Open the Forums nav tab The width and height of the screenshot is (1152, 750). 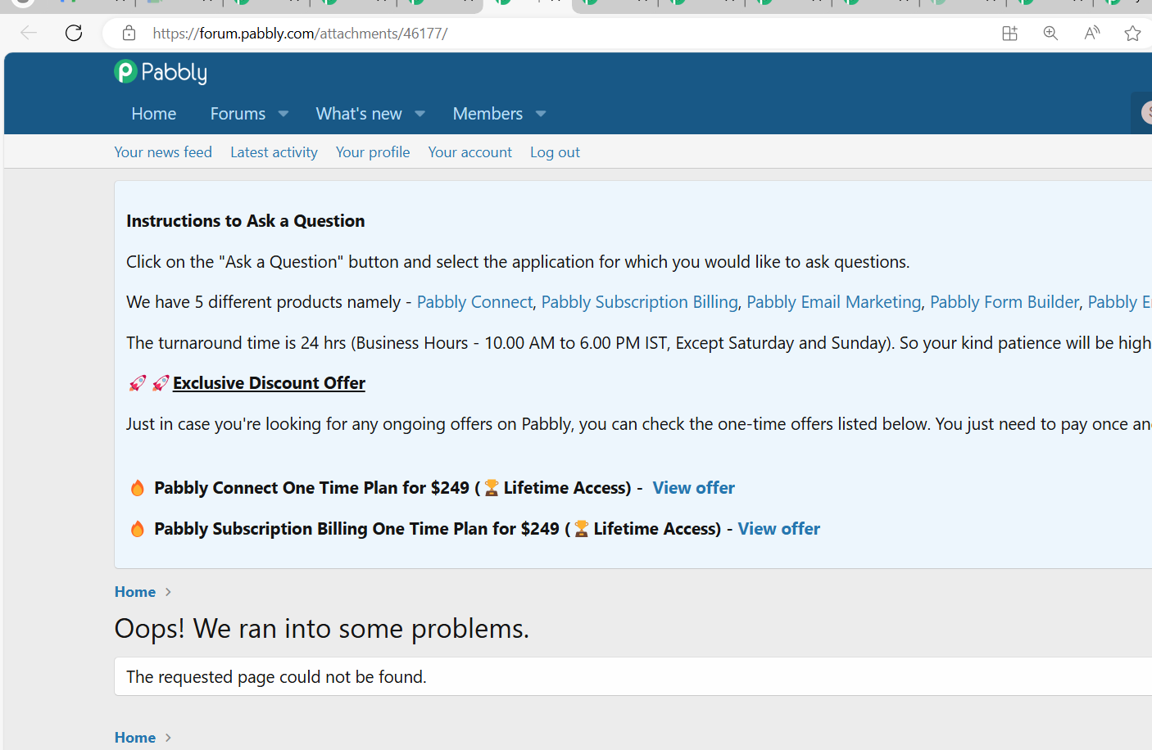tap(238, 114)
